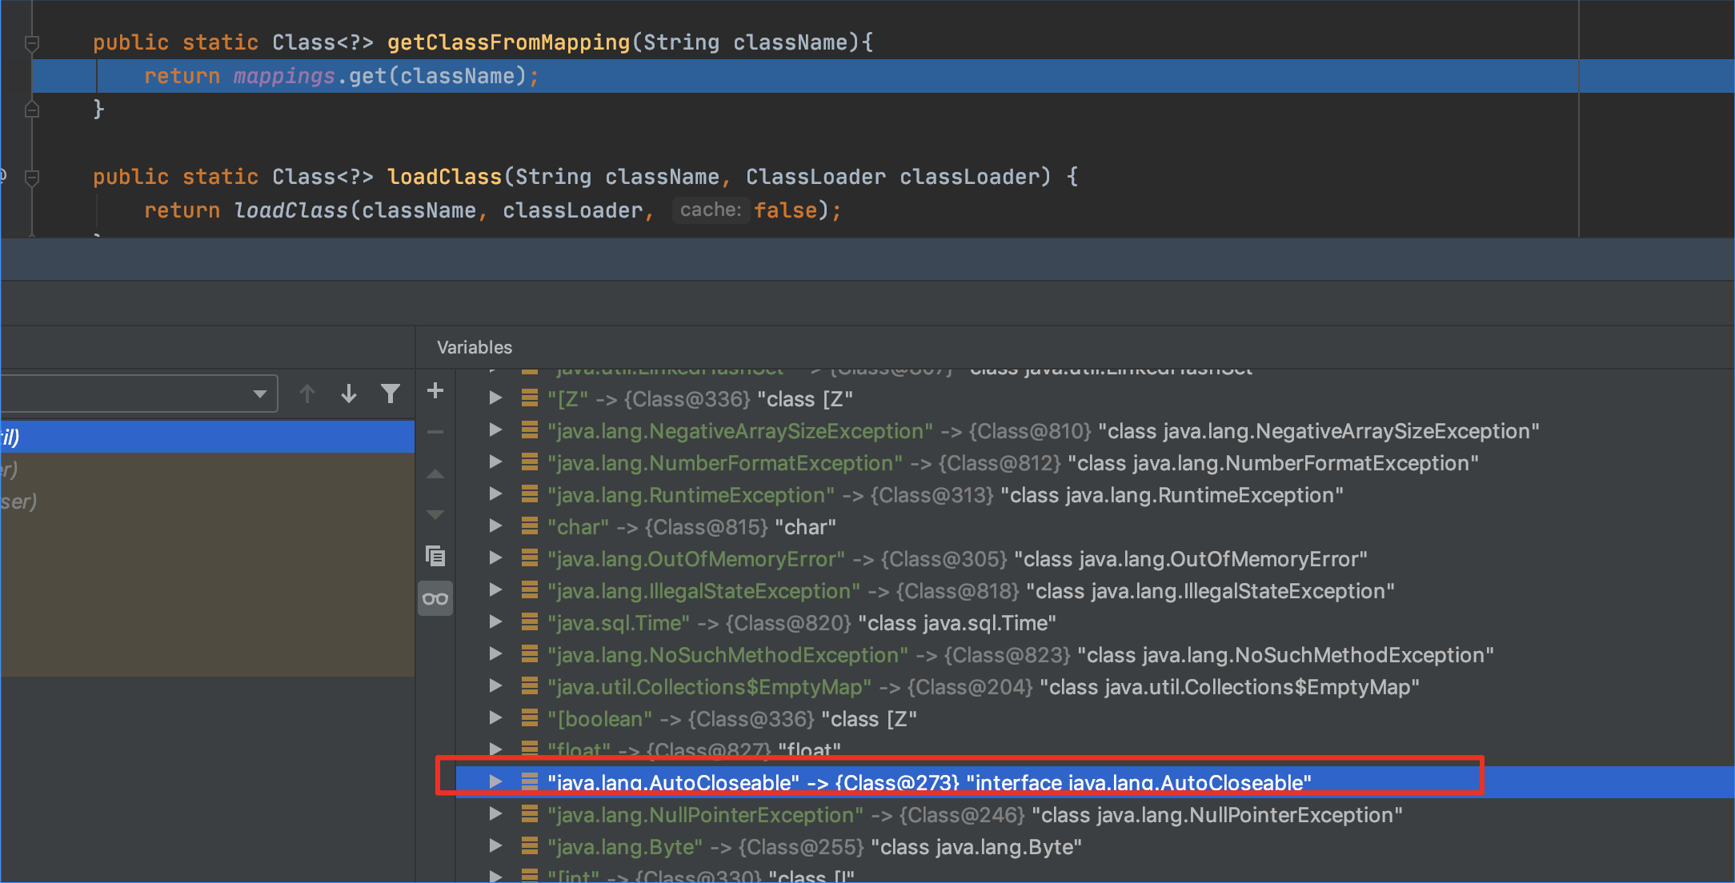The image size is (1735, 883).
Task: Expand the java.lang.NullPointerException entry
Action: pos(495,814)
